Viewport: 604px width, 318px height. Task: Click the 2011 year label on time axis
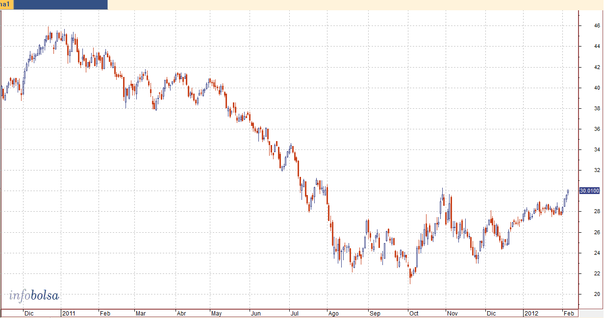[x=68, y=313]
